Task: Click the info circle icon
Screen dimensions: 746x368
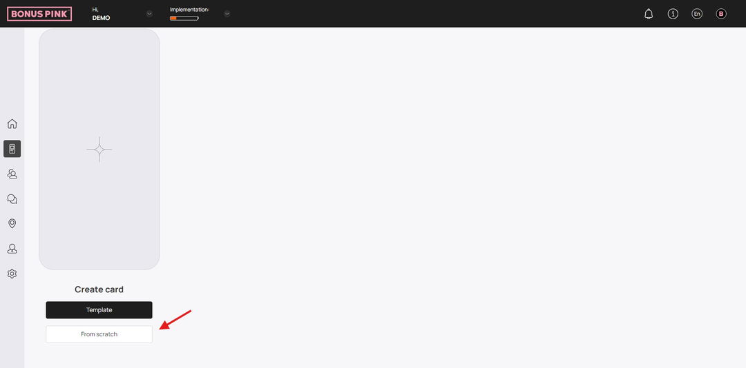Action: pos(673,14)
